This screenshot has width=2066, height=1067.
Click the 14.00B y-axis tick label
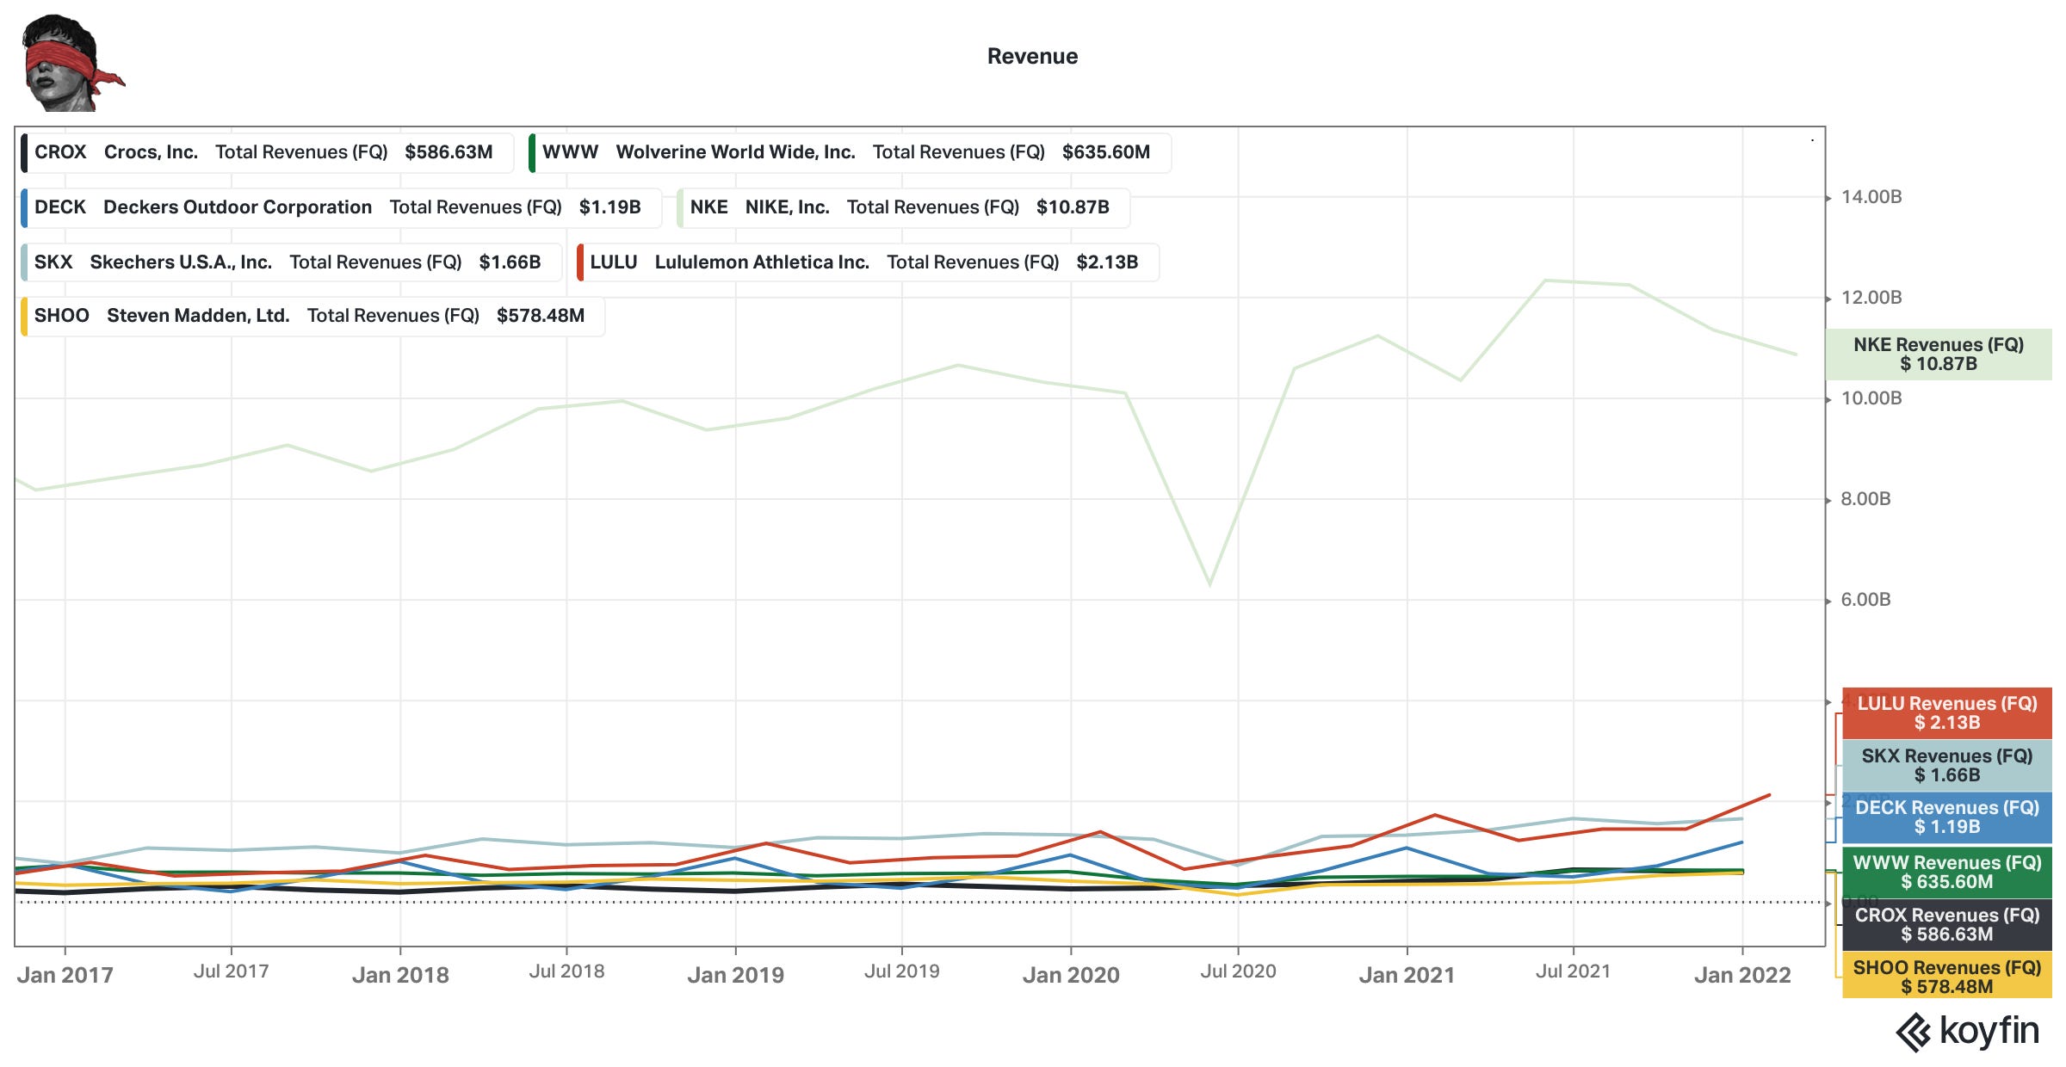point(1871,197)
